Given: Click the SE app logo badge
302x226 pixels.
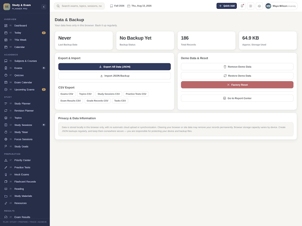Looking at the screenshot, I should (x=7, y=7).
